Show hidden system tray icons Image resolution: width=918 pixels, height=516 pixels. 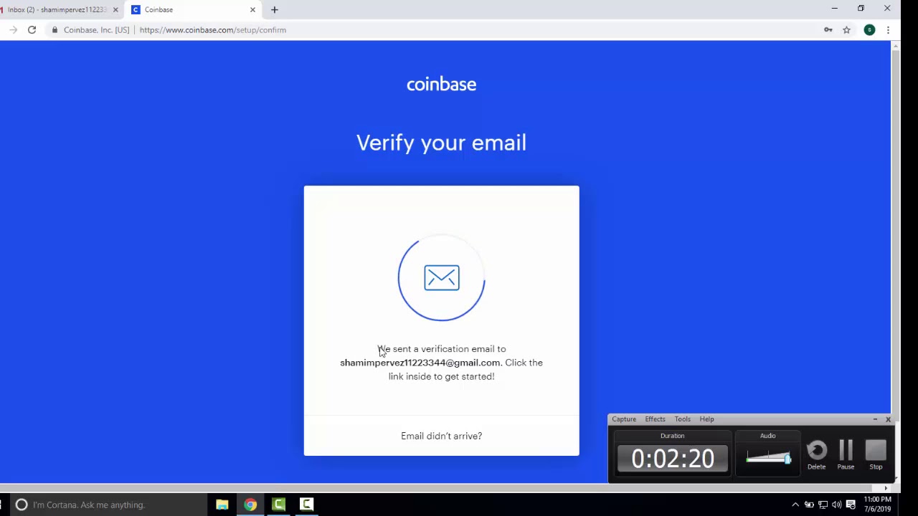pos(795,505)
